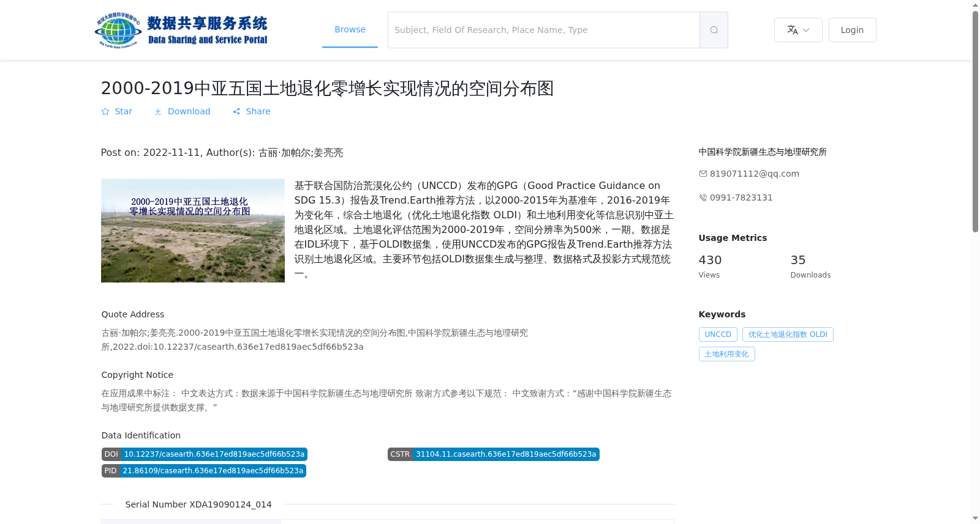
Task: Click the share nodes icon
Action: (x=236, y=111)
